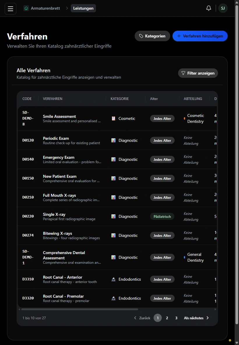239x345 pixels.
Task: Show filters with Filter anzeigen
Action: coord(198,73)
